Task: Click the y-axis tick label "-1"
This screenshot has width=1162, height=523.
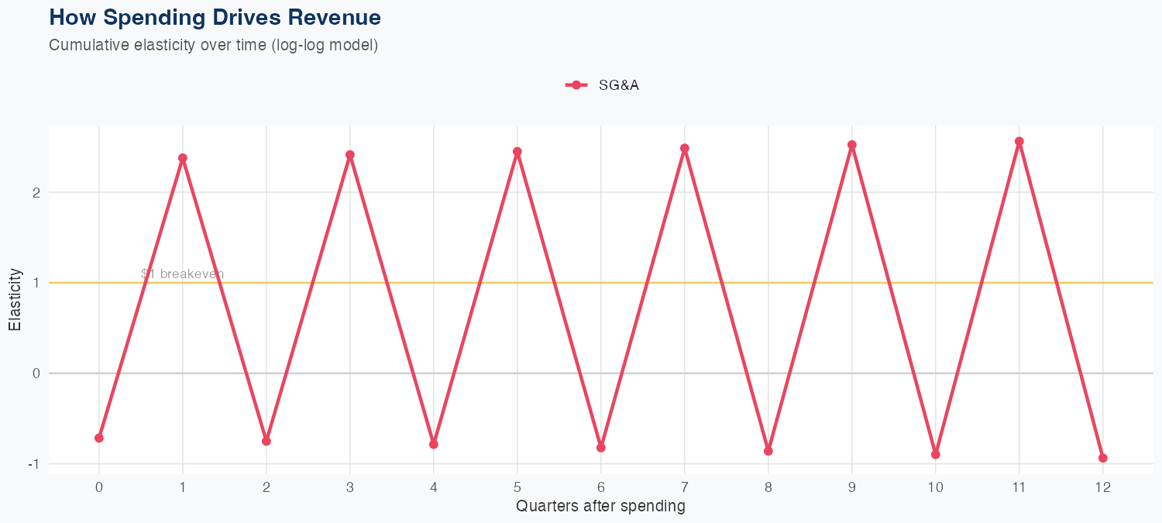Action: click(33, 464)
